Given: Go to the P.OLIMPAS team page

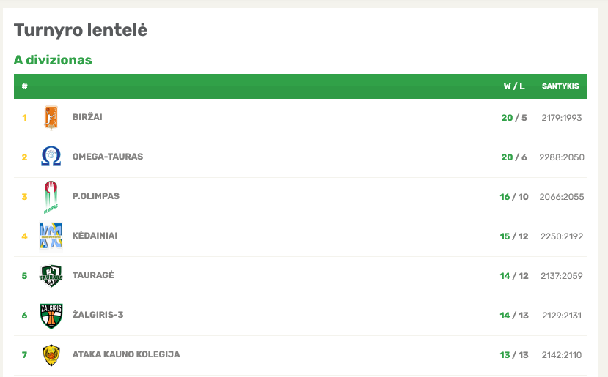Looking at the screenshot, I should coord(96,196).
